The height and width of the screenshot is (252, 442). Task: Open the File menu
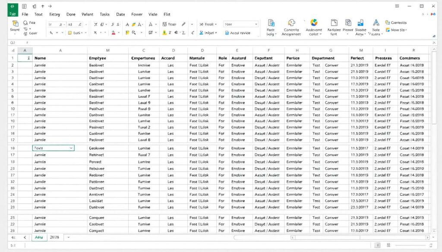click(25, 14)
